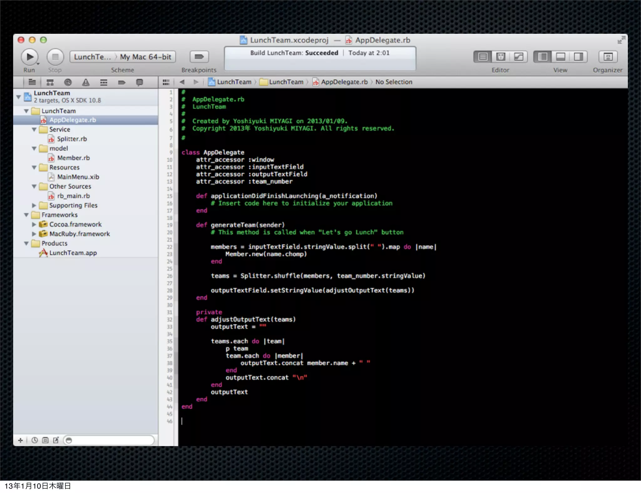Screen dimensions: 641x493
Task: Expand the Supporting Files group
Action: click(x=34, y=206)
